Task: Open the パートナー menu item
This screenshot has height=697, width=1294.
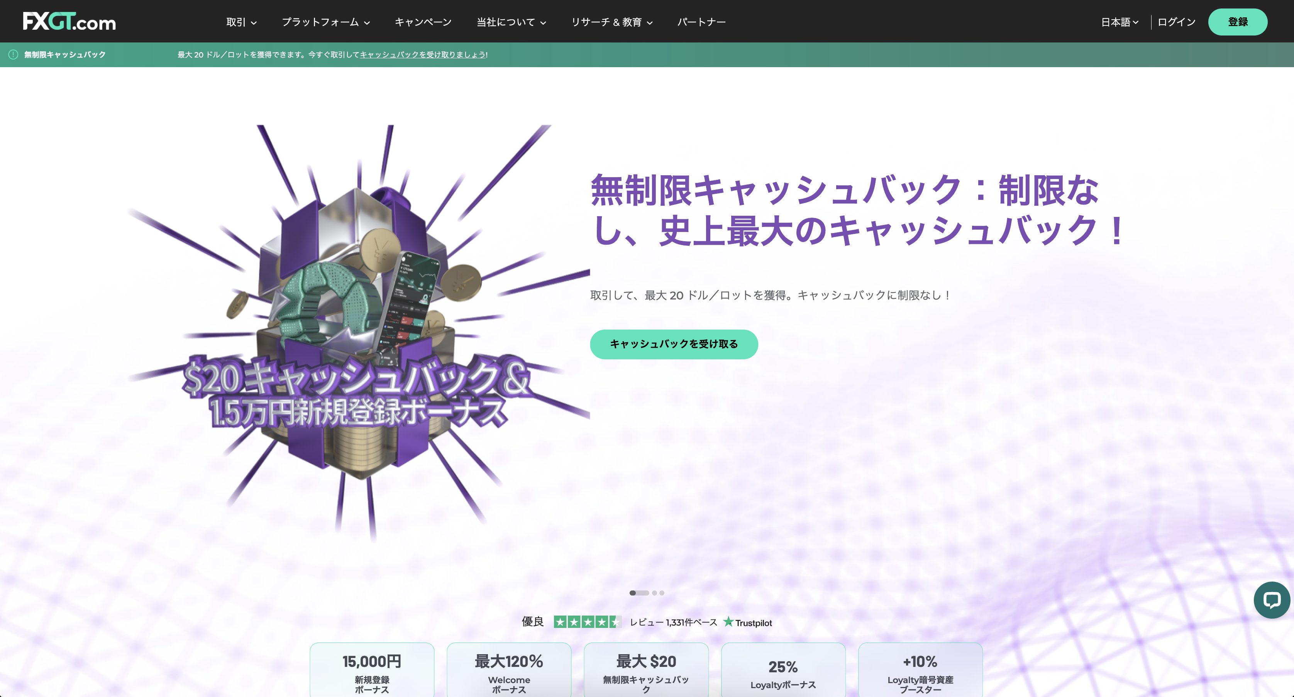Action: (701, 22)
